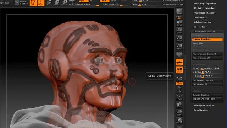This screenshot has height=128, width=227.
Task: Click the Move view icon in right shelf
Action: click(179, 105)
